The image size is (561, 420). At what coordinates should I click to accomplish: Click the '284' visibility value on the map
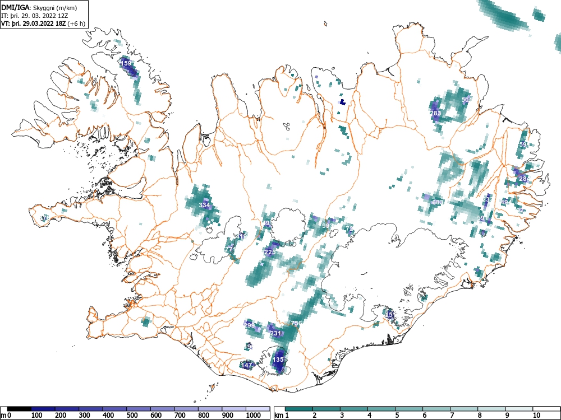525,179
